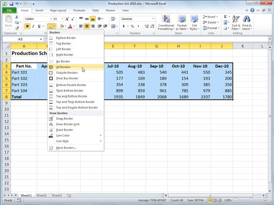Toggle Italic formatting button
Image resolution: width=274 pixels, height=205 pixels.
(33, 26)
